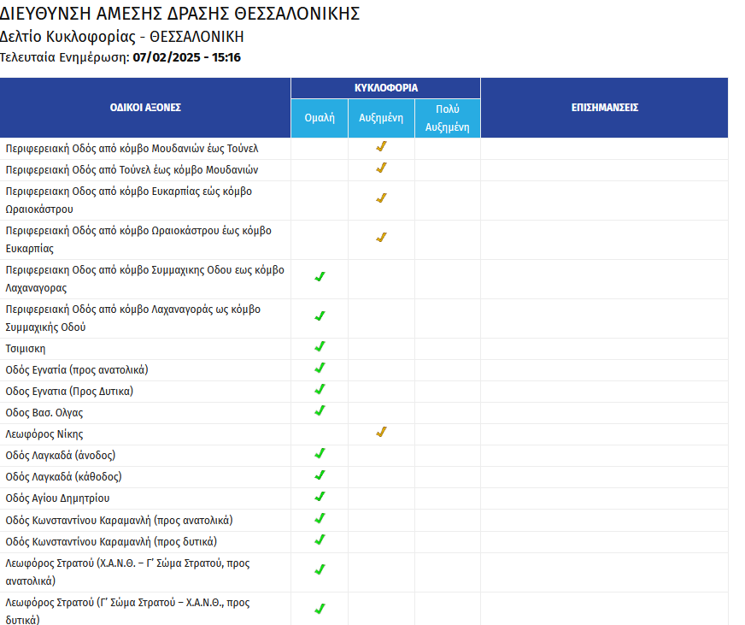The width and height of the screenshot is (745, 625).
Task: Click the green checkmark for Οδός Λαγκαδά (άνοδος)
Action: (320, 454)
